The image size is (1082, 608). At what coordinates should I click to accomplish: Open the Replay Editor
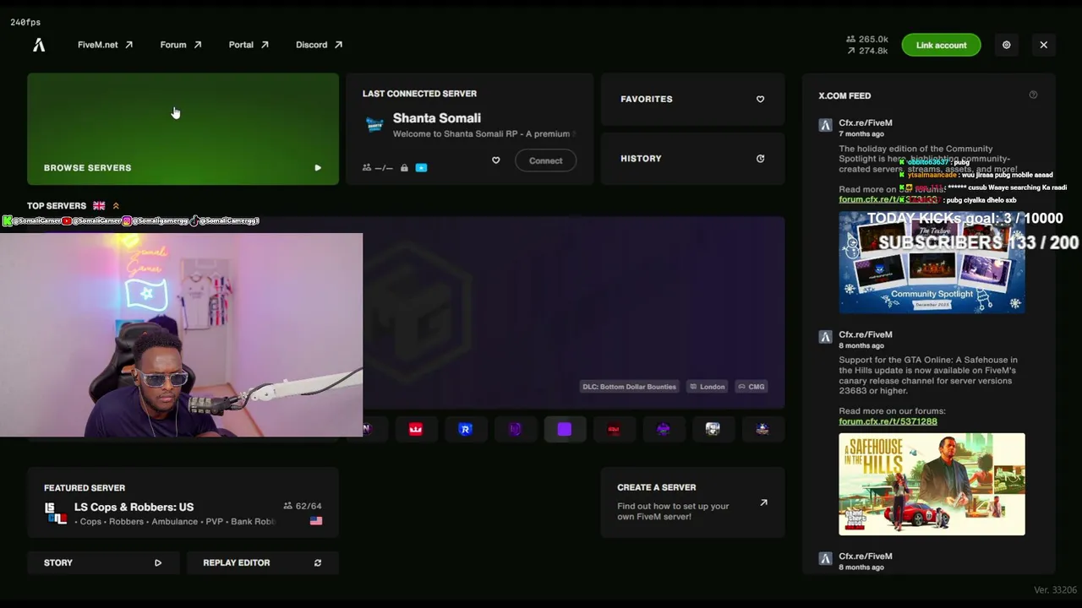[262, 563]
